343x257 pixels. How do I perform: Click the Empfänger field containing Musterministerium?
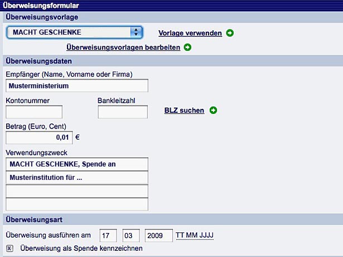tap(77, 85)
